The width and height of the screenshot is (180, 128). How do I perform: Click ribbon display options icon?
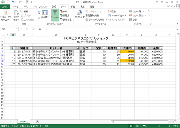(x=162, y=2)
